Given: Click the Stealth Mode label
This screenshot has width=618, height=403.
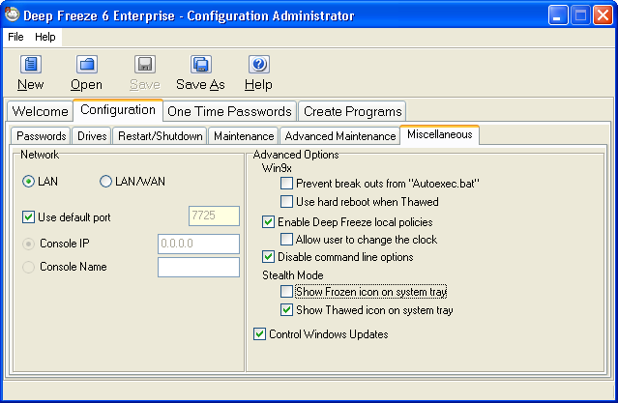Looking at the screenshot, I should [293, 275].
